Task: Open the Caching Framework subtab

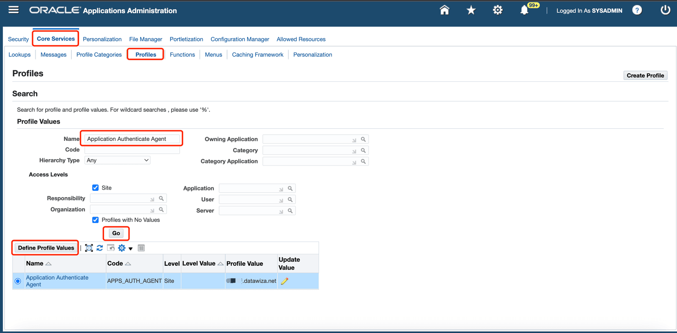Action: (258, 55)
